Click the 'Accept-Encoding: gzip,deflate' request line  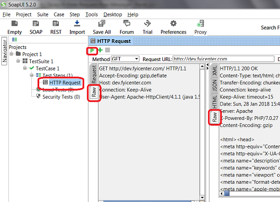(x=133, y=76)
